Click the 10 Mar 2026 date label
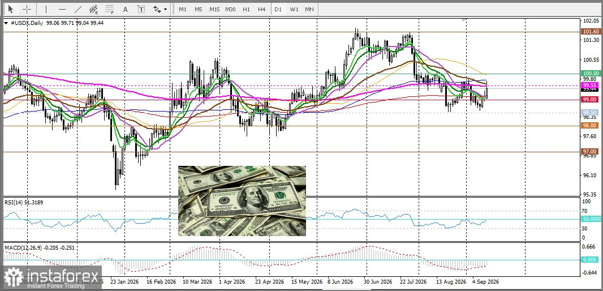This screenshot has width=603, height=291. 199,281
